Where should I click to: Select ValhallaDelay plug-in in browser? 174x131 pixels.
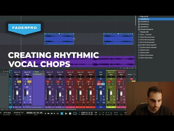[x=145, y=24]
